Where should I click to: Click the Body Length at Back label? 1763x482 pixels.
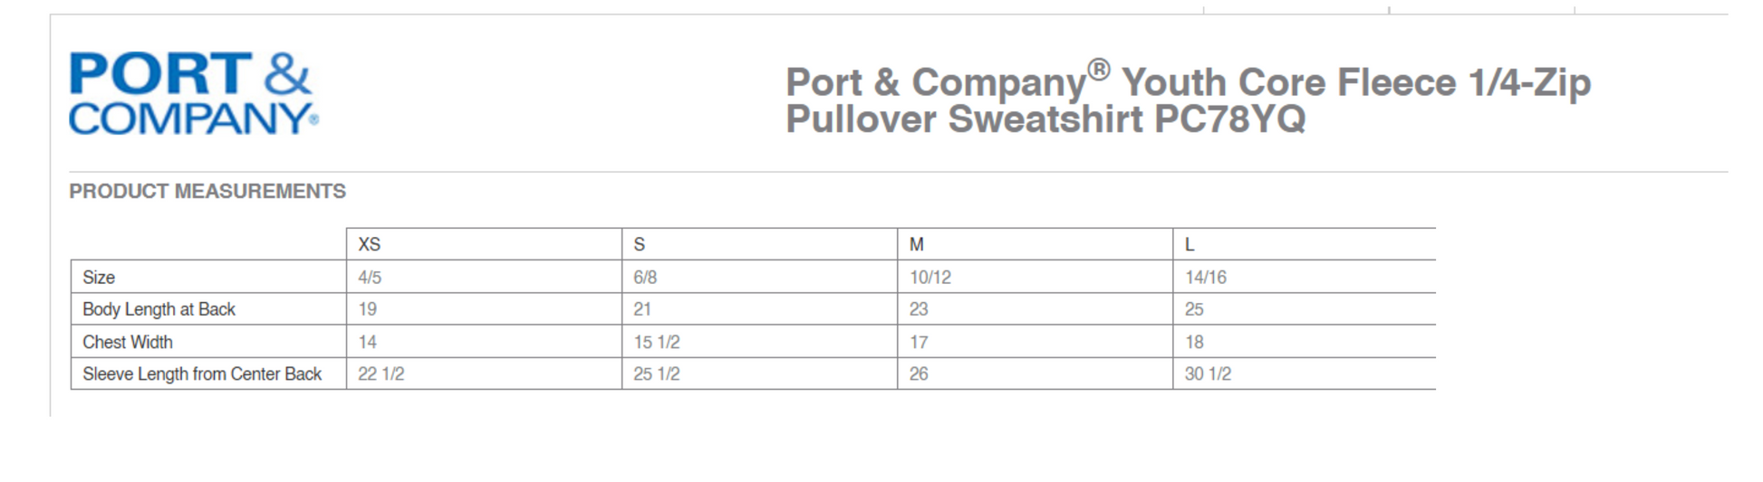(x=159, y=309)
